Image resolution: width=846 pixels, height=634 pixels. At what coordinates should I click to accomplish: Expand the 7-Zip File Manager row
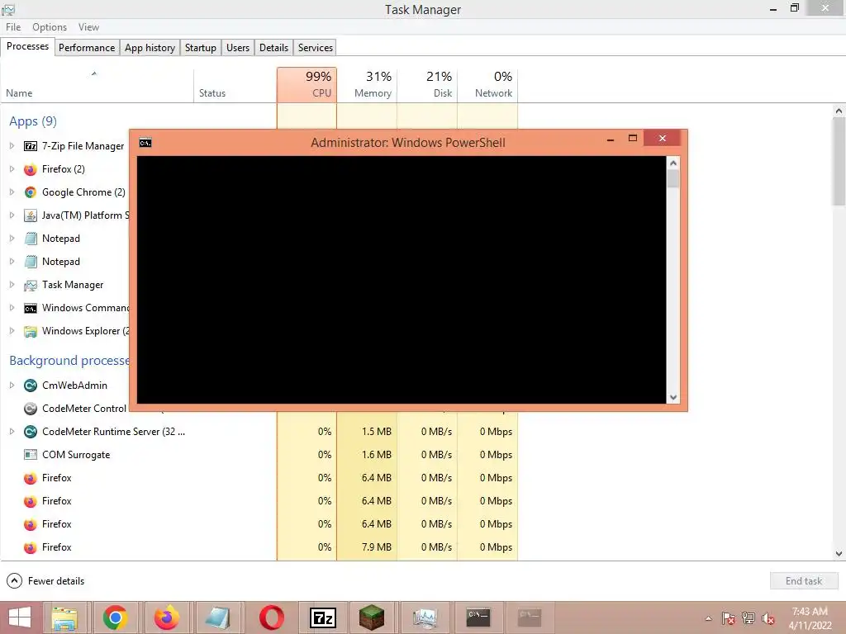[12, 145]
